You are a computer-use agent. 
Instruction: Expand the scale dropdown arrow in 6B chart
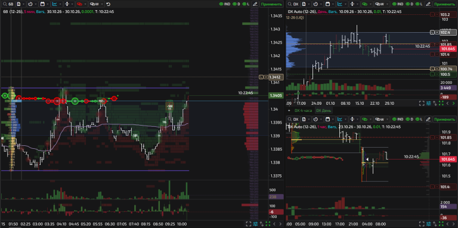[72, 4]
